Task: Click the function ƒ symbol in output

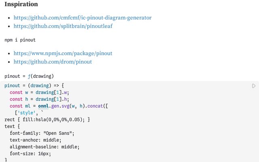Action: pos(30,76)
